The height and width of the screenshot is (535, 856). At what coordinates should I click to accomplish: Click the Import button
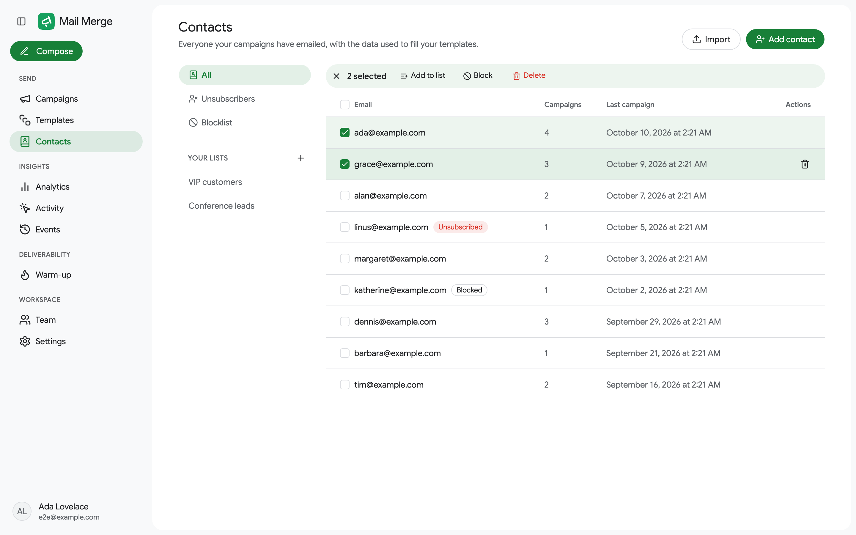tap(711, 39)
